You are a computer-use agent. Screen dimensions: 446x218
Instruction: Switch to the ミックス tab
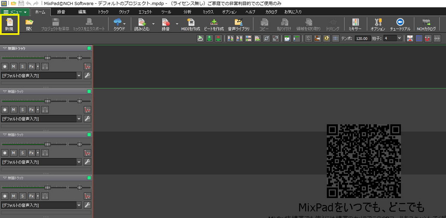pos(208,12)
